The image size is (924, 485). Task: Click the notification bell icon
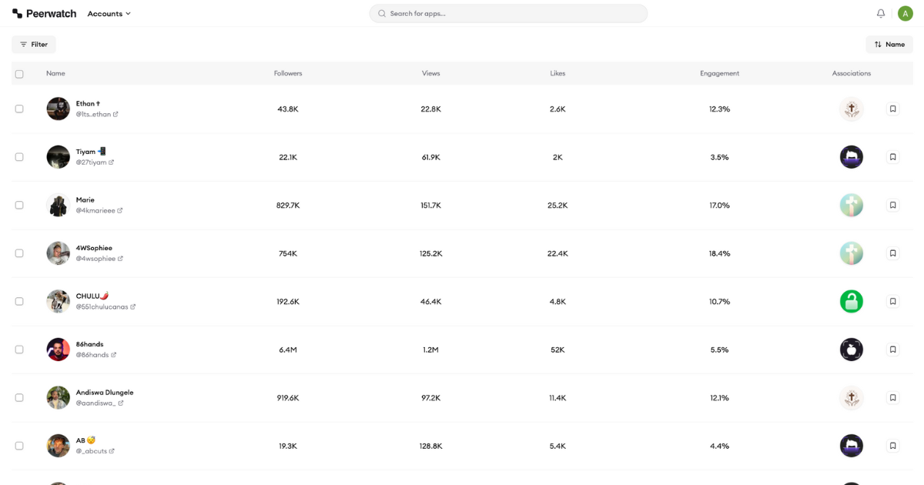tap(879, 13)
